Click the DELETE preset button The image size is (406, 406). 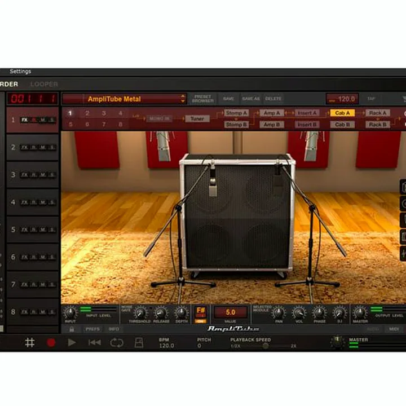tap(273, 99)
